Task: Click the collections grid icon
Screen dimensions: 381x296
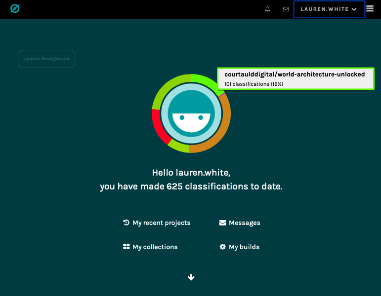Action: (126, 247)
